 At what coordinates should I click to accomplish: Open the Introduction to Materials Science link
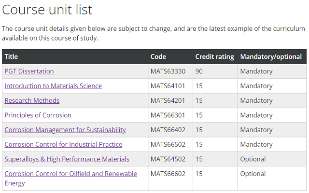53,86
